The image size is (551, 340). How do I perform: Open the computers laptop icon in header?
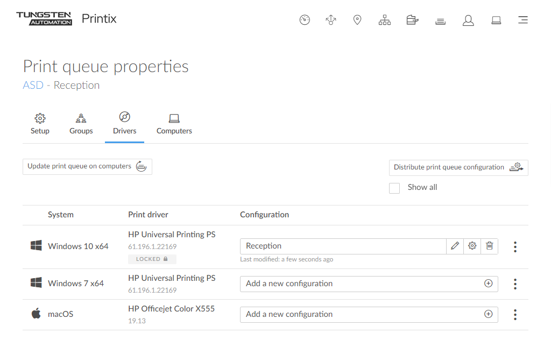pyautogui.click(x=496, y=20)
